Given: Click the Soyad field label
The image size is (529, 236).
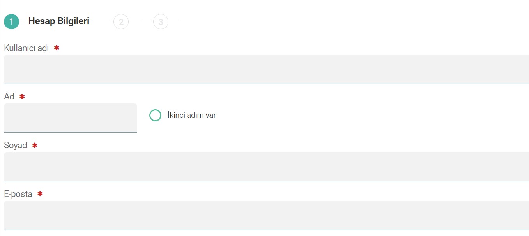Looking at the screenshot, I should (16, 146).
